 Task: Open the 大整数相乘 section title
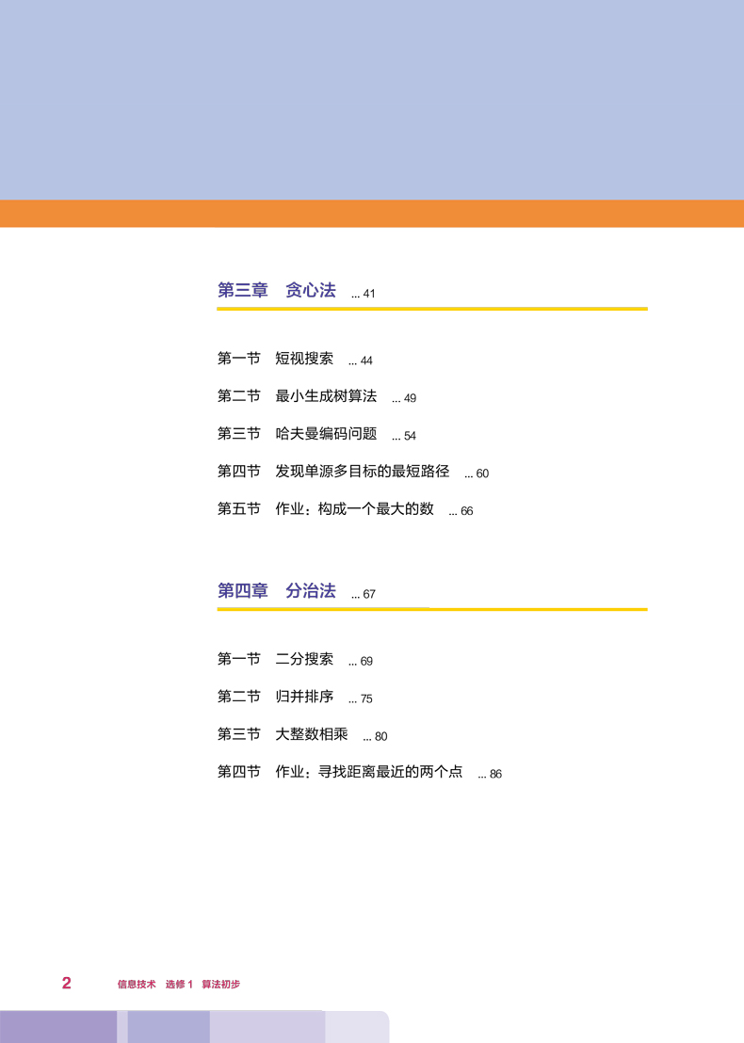312,734
